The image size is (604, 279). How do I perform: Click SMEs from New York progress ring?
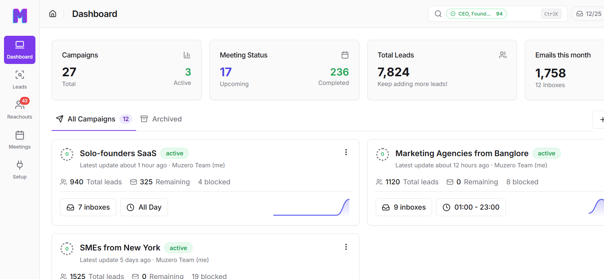[x=67, y=249]
